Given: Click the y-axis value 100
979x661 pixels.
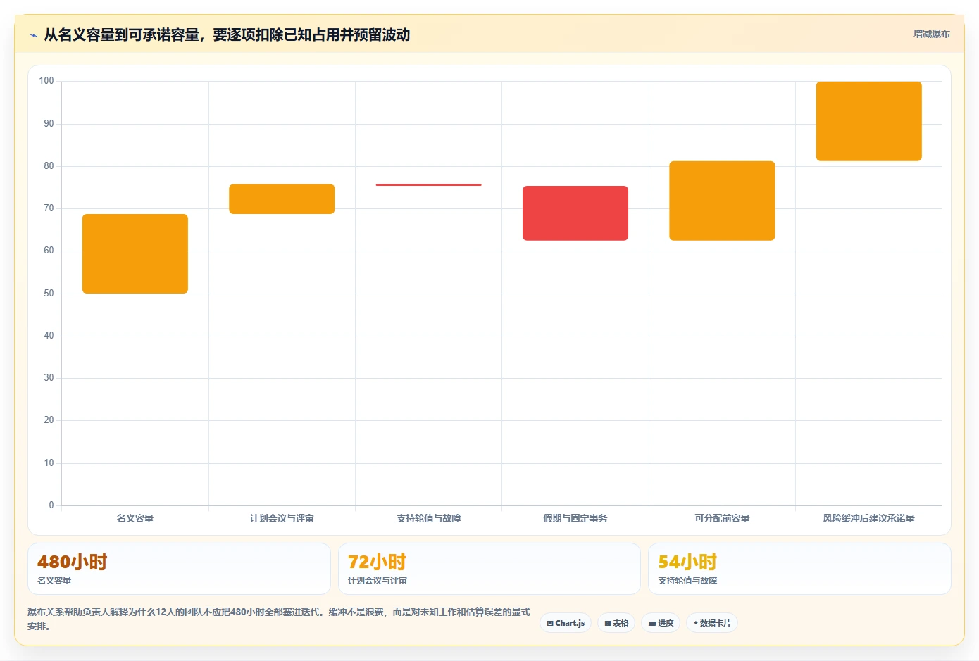Looking at the screenshot, I should (x=46, y=81).
